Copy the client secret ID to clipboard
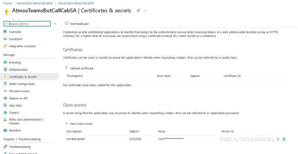The image size is (298, 154). pyautogui.click(x=278, y=139)
